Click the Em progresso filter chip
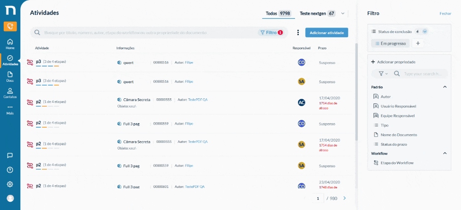 click(390, 43)
